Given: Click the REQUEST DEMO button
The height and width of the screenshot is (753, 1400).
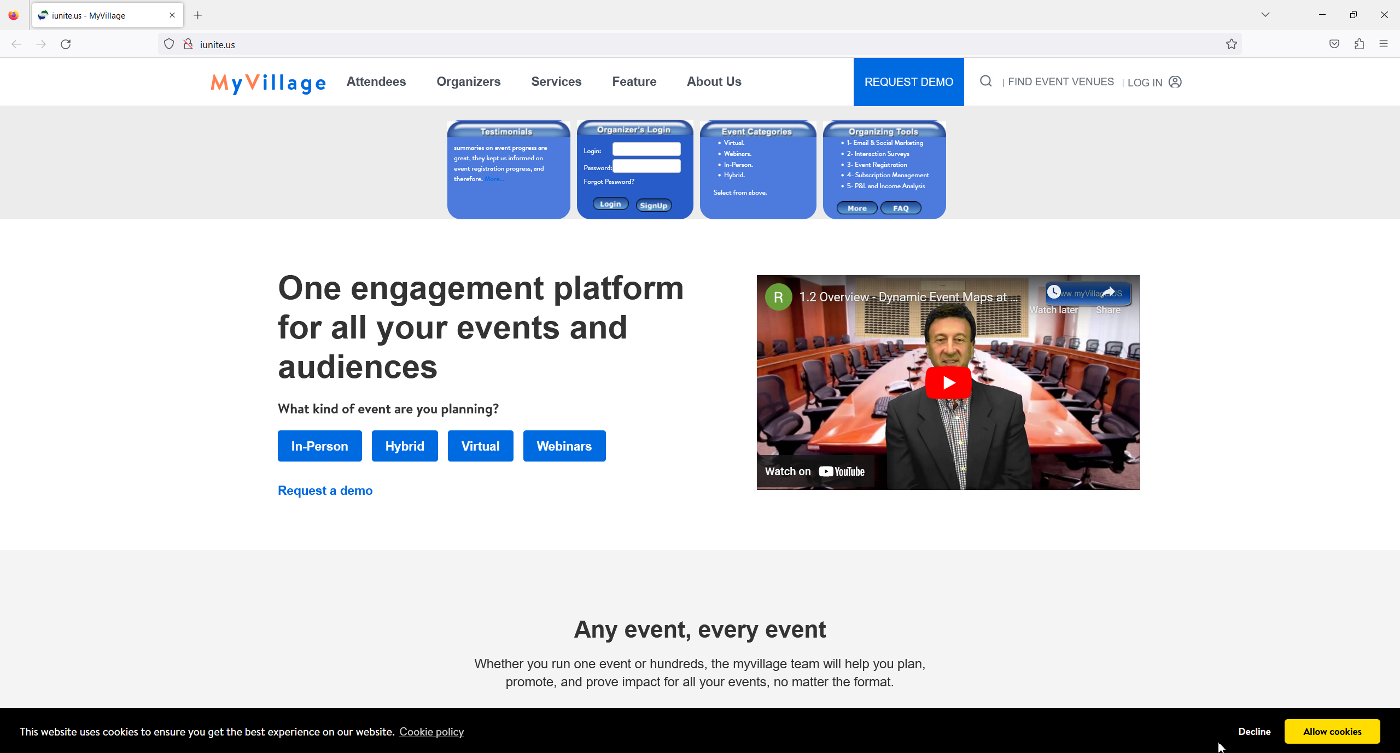Looking at the screenshot, I should (908, 82).
